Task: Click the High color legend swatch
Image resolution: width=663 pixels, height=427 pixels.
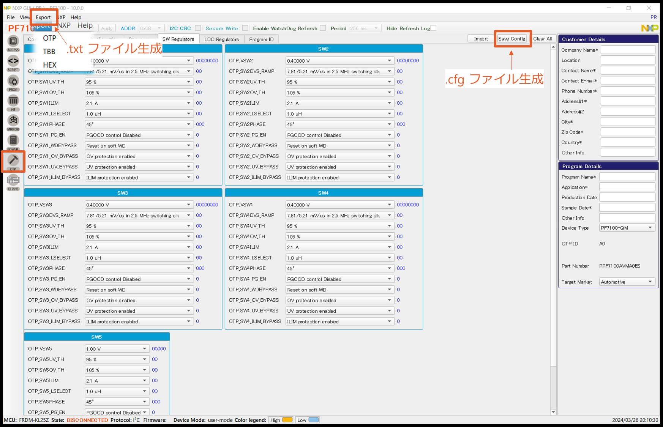Action: point(287,420)
